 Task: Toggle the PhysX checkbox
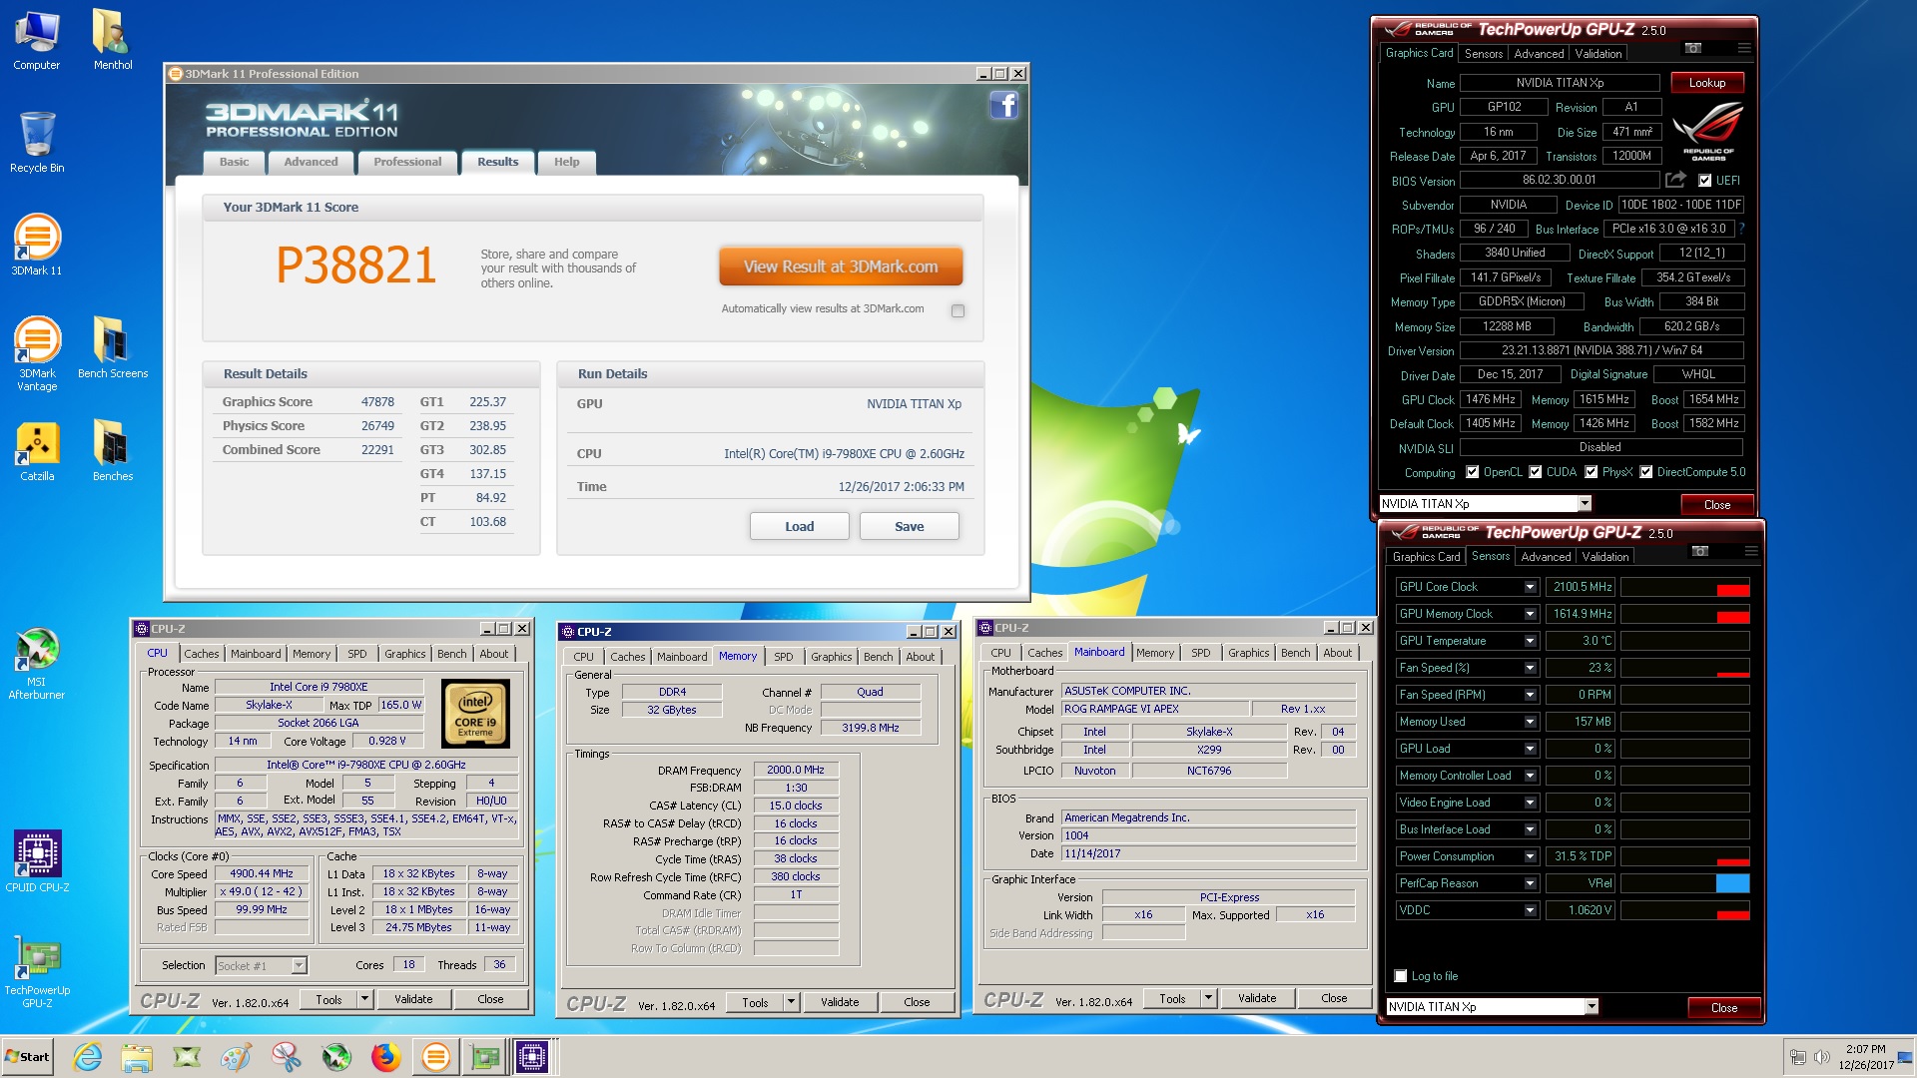coord(1591,472)
